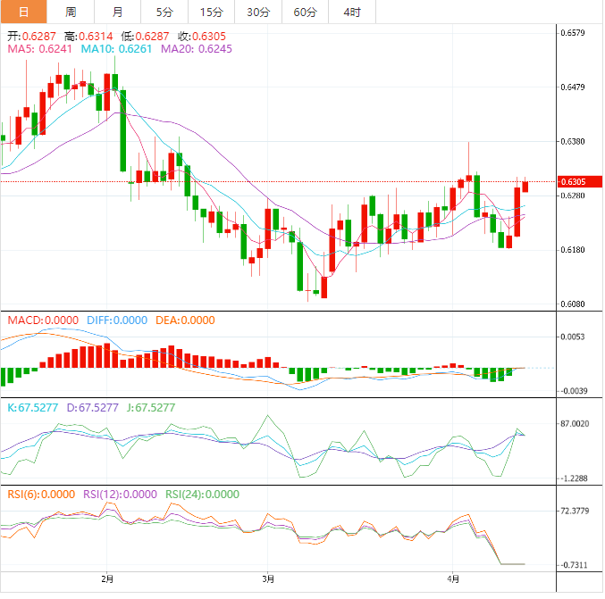Switch to the 周 weekly tab

[71, 12]
